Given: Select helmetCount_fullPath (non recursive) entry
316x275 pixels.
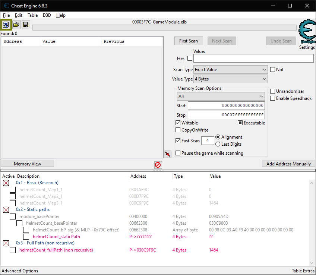Looking at the screenshot, I should (56, 250).
